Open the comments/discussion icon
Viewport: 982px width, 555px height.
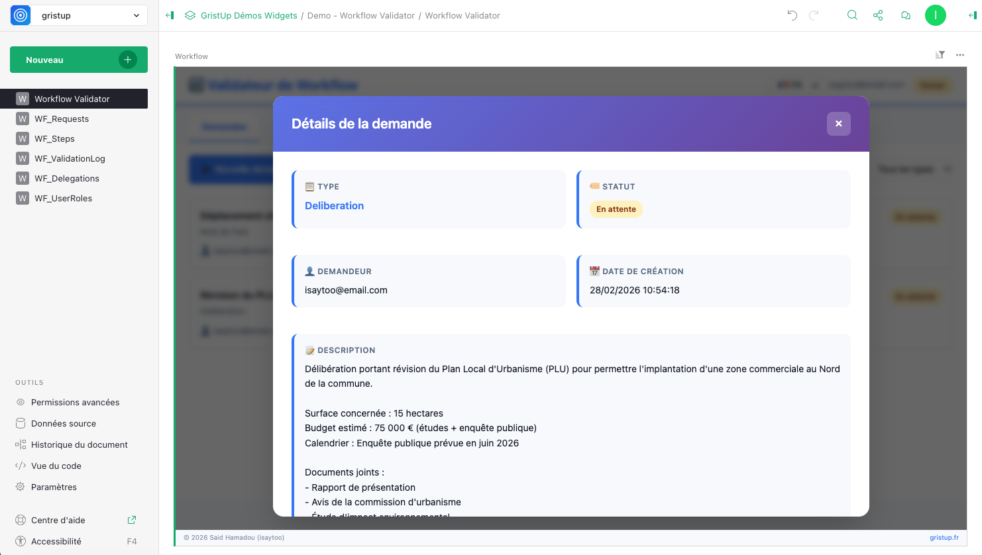(905, 15)
